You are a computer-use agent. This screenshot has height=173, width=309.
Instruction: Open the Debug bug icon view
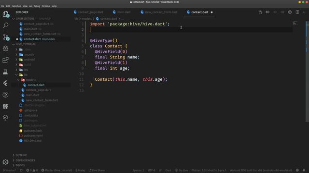coord(5,49)
